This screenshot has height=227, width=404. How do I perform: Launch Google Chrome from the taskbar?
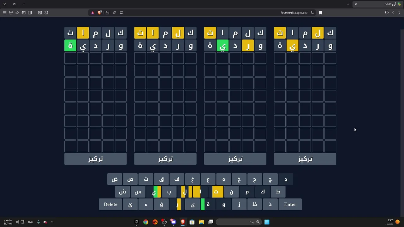[146, 222]
